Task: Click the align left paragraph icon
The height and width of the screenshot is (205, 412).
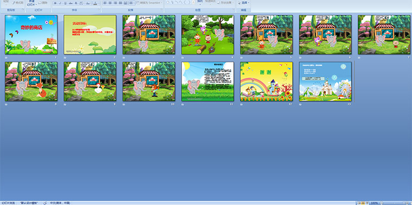Action: pos(105,3)
